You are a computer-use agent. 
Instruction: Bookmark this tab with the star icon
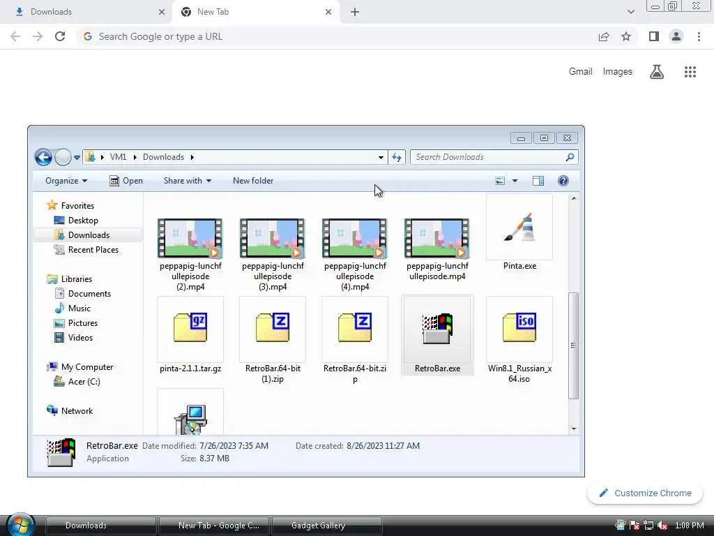[626, 36]
